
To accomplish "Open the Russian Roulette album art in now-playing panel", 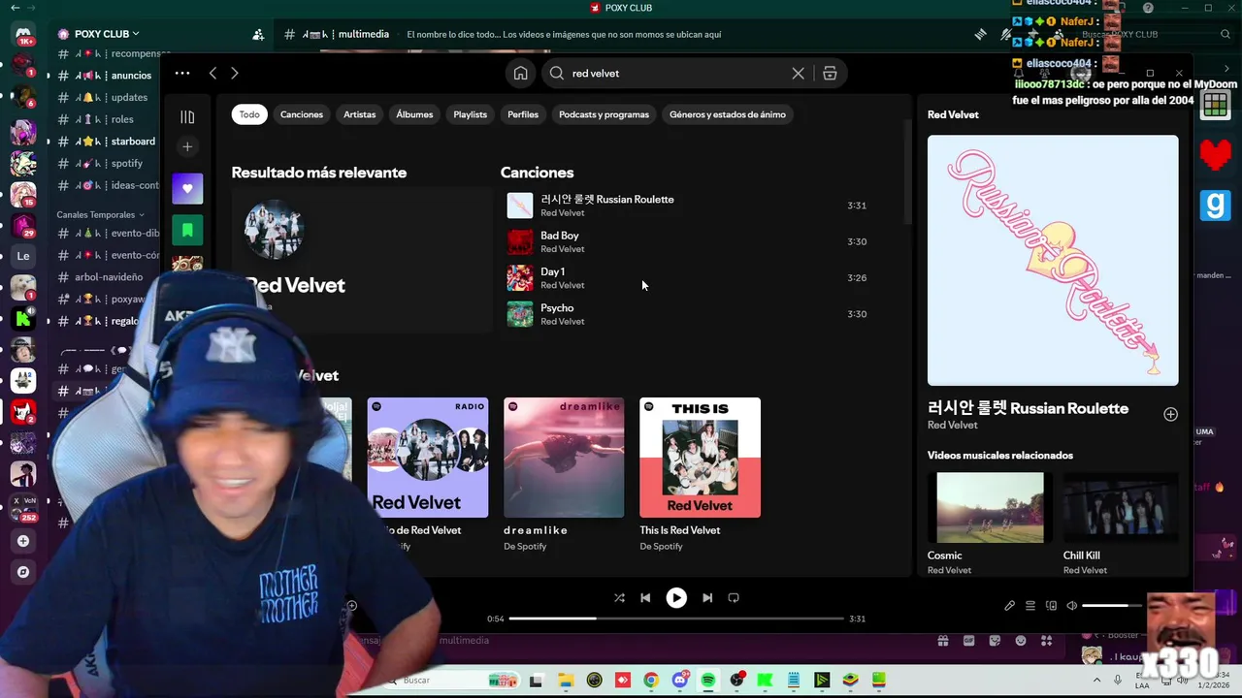I will 1053,261.
